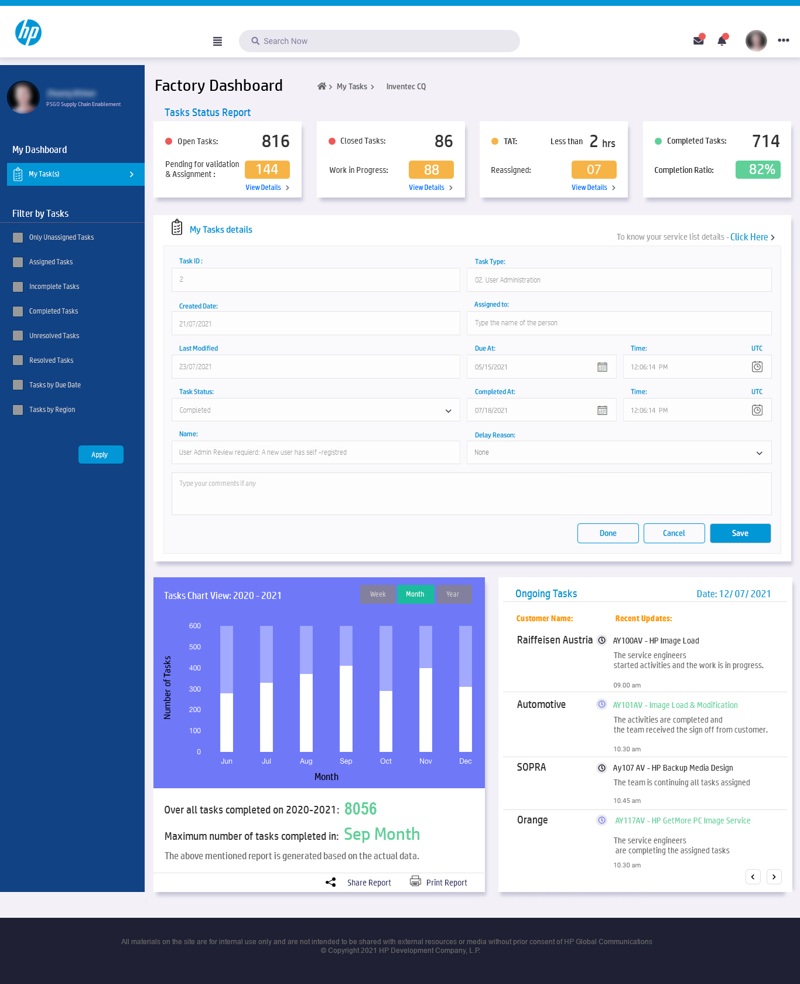Screen dimensions: 800x984
Task: Open the Delay Reason dropdown
Action: click(619, 452)
